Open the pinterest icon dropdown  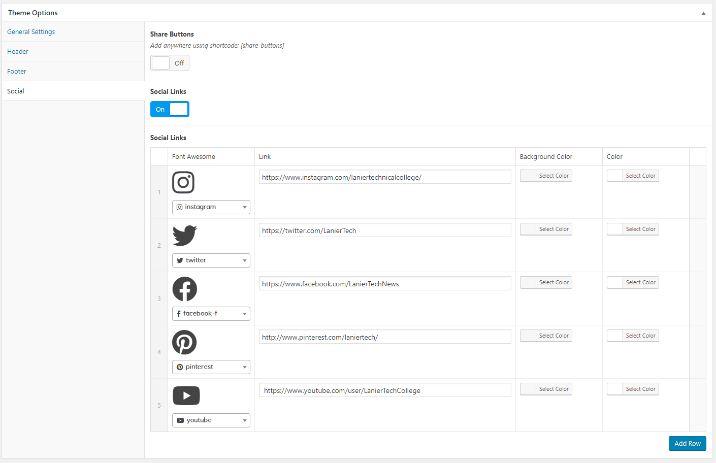pos(211,367)
